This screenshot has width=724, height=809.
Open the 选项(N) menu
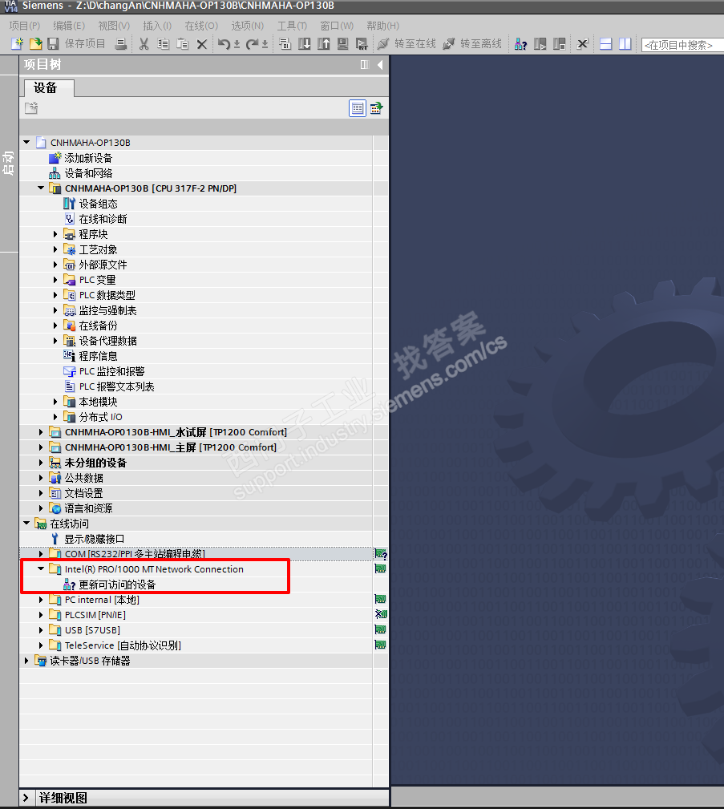247,26
